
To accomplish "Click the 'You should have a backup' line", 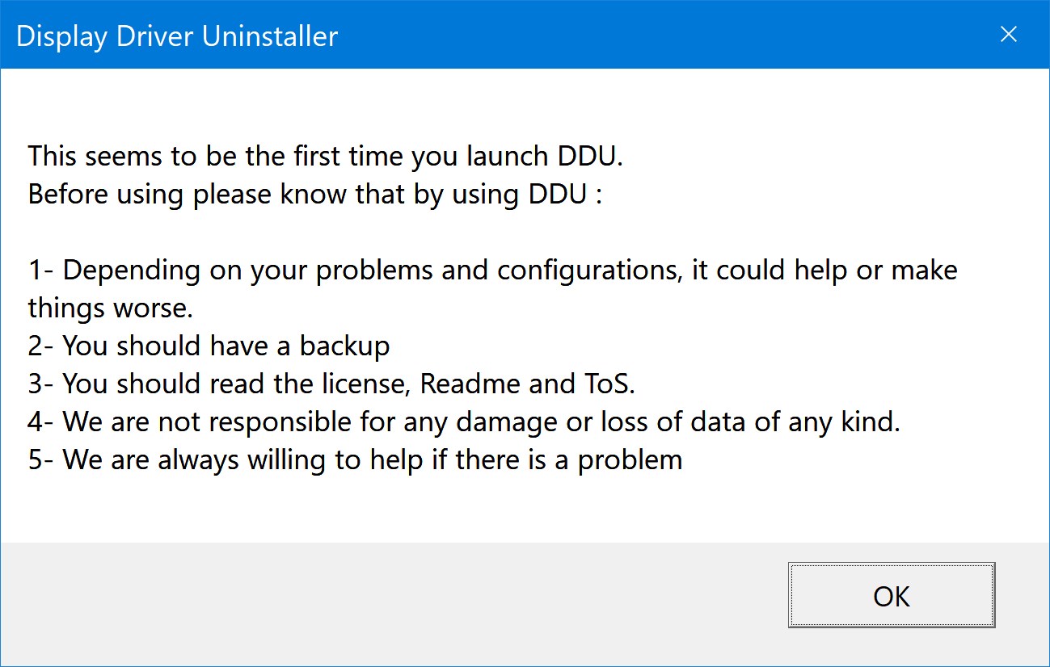I will click(x=209, y=346).
